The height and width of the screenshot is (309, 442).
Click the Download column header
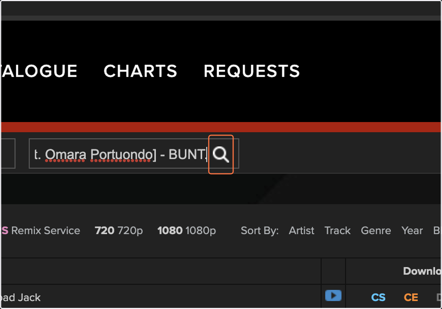[422, 271]
